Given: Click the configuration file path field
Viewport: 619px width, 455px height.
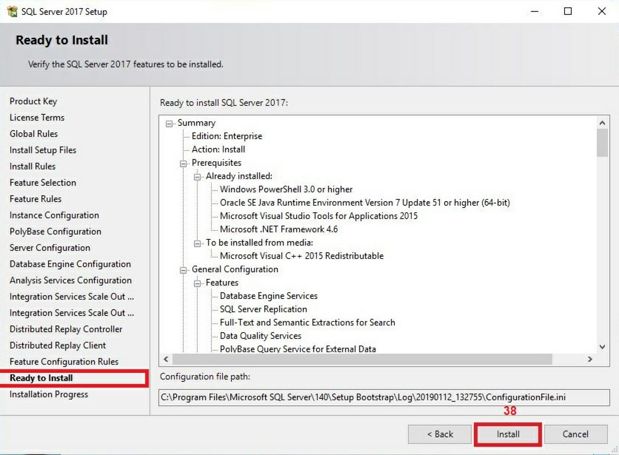Looking at the screenshot, I should [x=384, y=397].
